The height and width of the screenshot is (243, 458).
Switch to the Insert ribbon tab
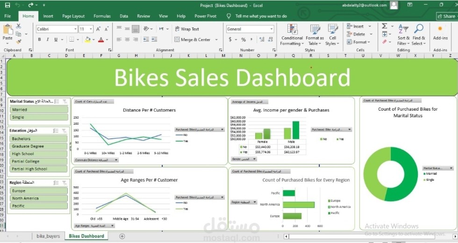coord(48,16)
